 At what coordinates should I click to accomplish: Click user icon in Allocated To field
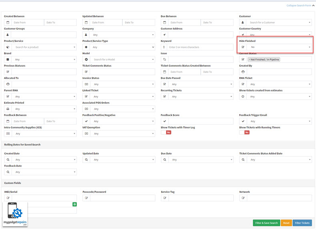point(8,84)
